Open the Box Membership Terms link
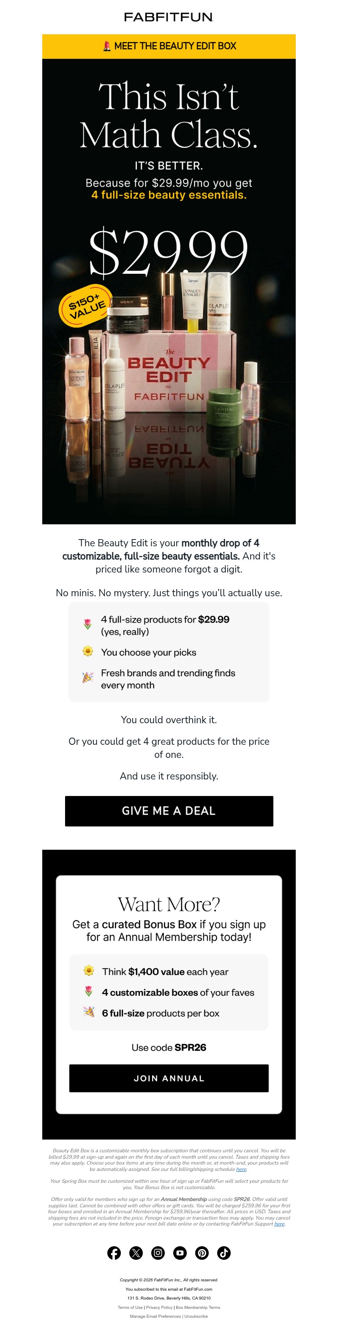Screen dimensions: 338x1344 [x=197, y=1307]
